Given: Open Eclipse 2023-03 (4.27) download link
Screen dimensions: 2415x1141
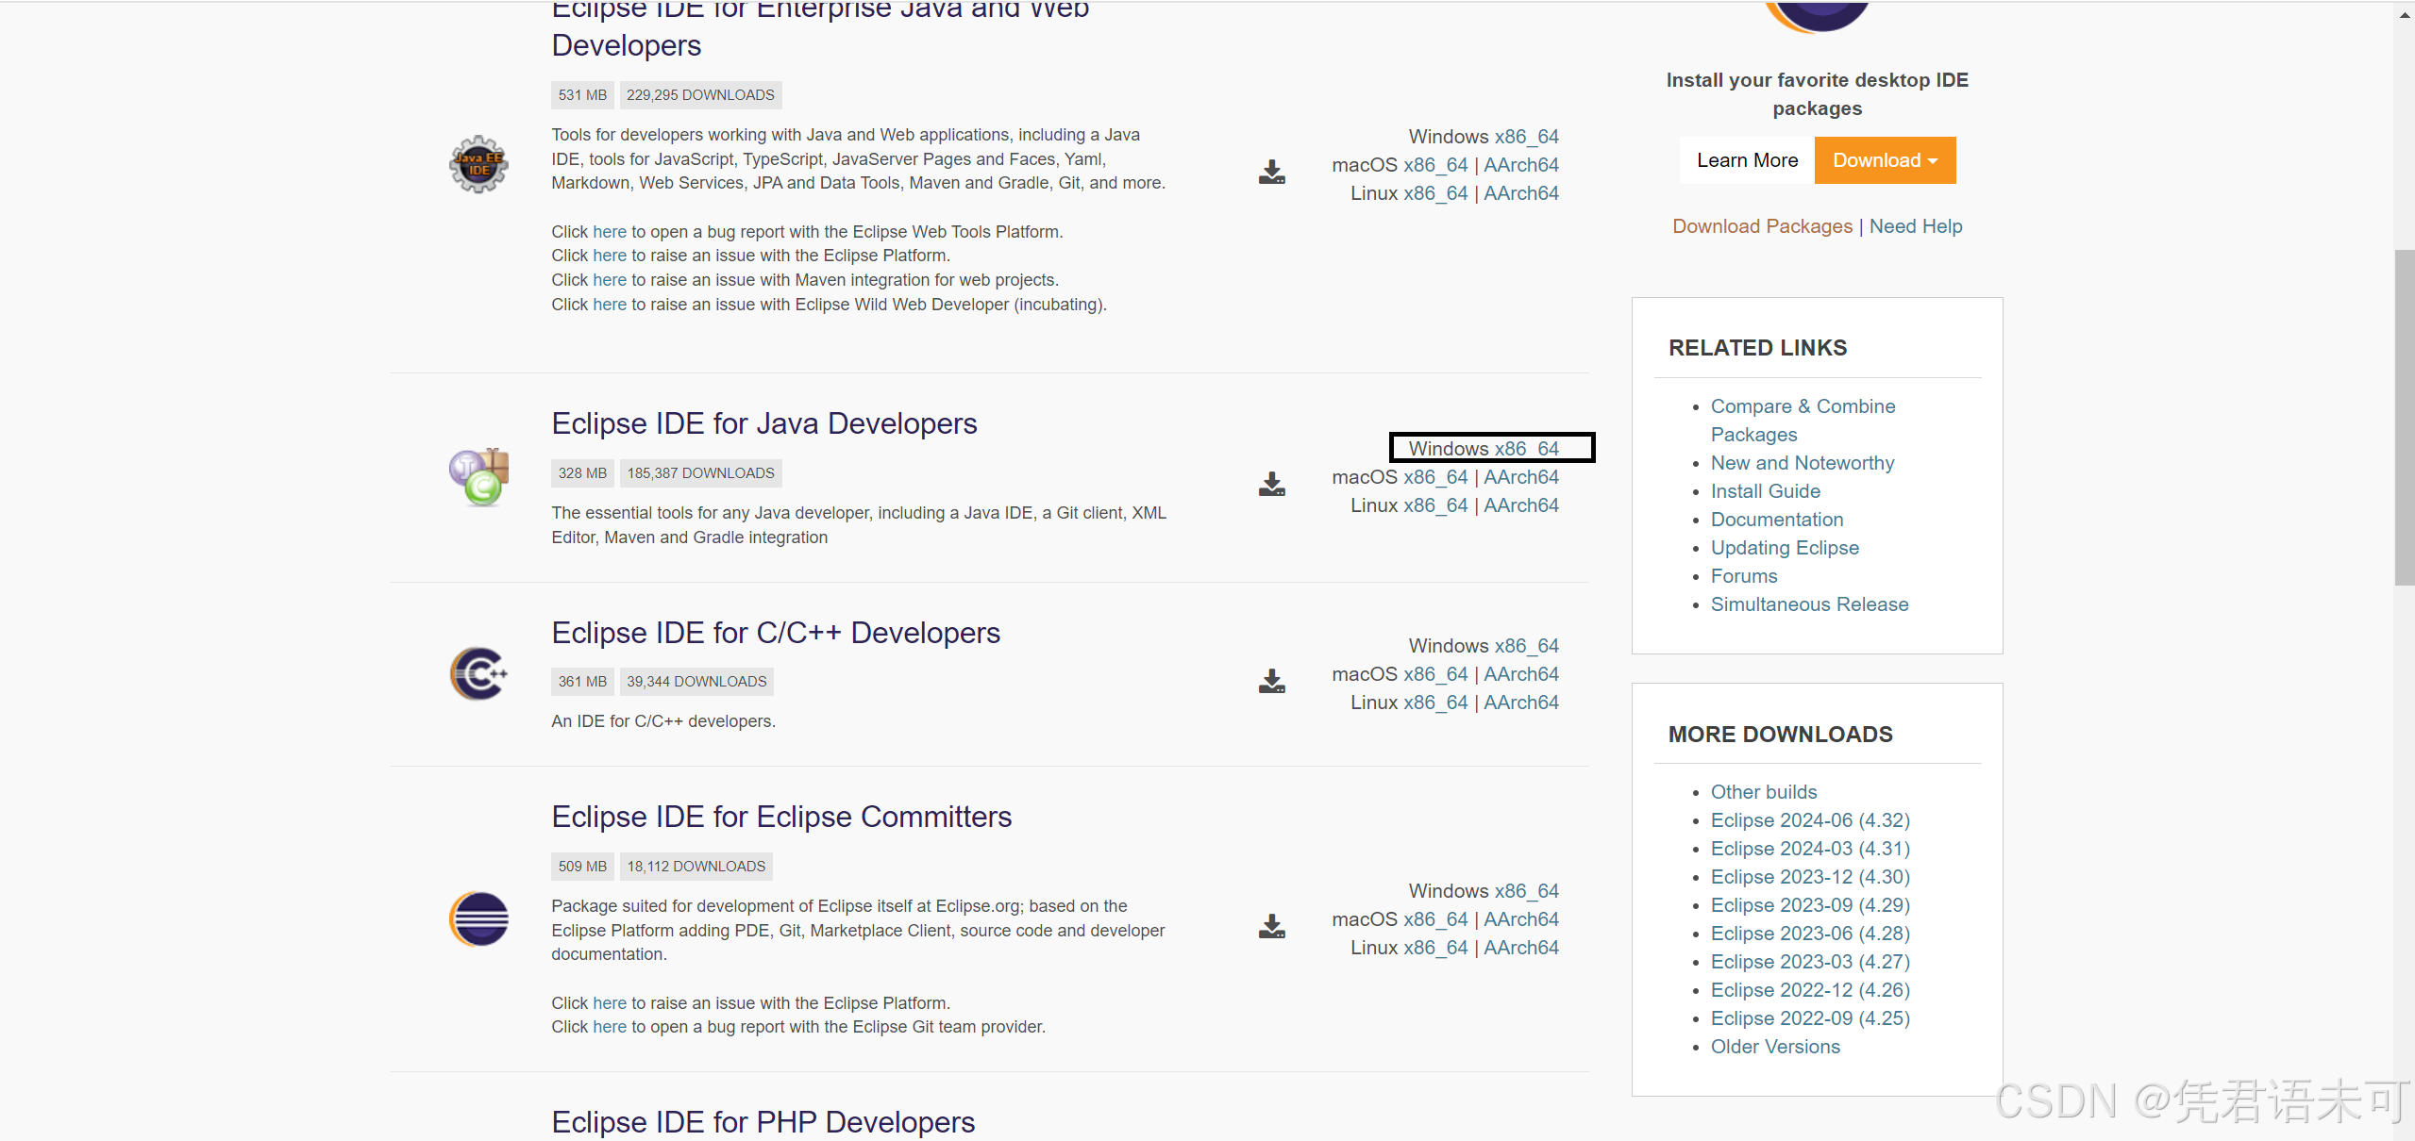Looking at the screenshot, I should coord(1810,962).
